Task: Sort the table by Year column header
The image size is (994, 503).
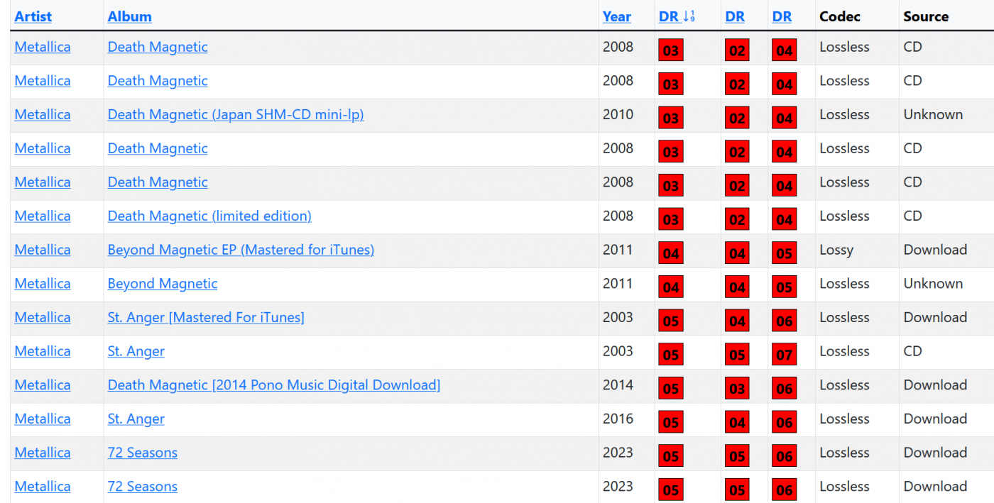Action: [616, 17]
